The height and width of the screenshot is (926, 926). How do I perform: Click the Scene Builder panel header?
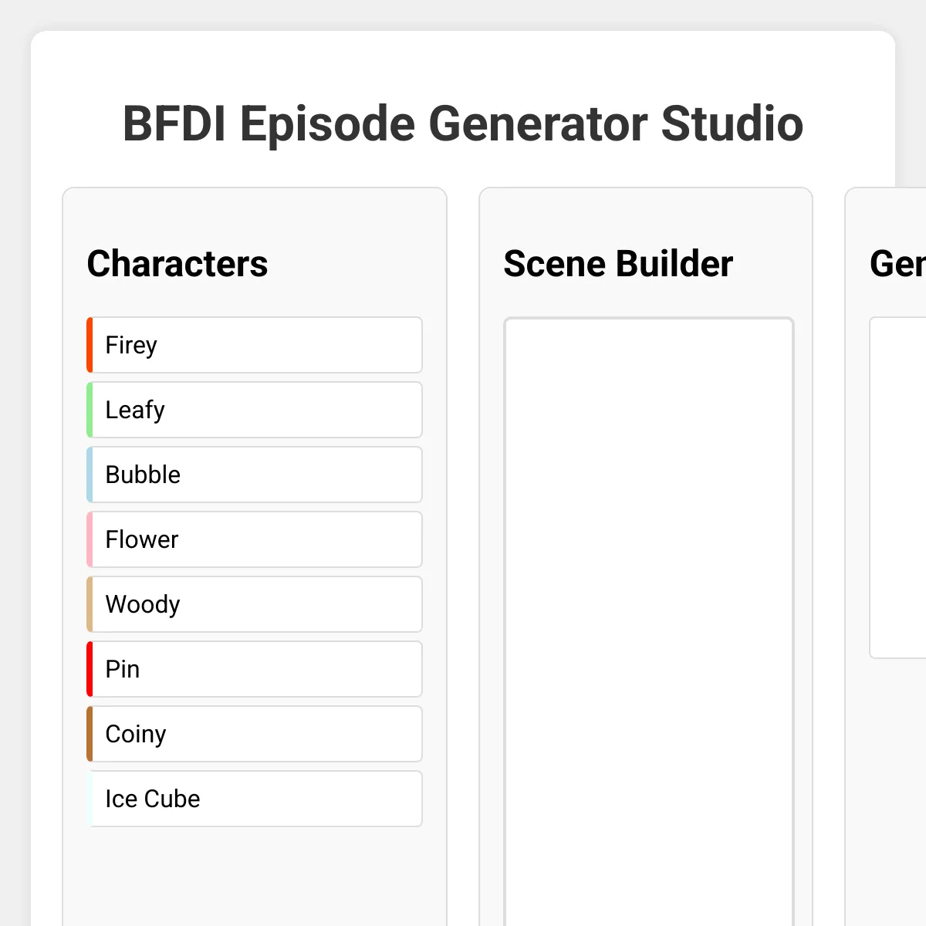pyautogui.click(x=617, y=263)
